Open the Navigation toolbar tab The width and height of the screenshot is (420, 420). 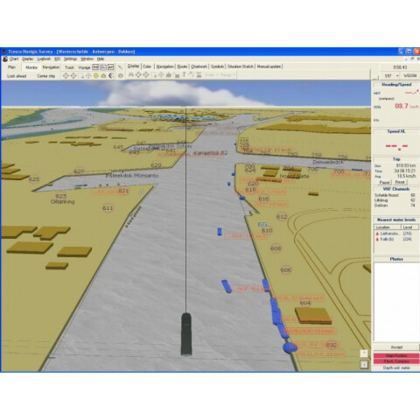click(x=164, y=66)
